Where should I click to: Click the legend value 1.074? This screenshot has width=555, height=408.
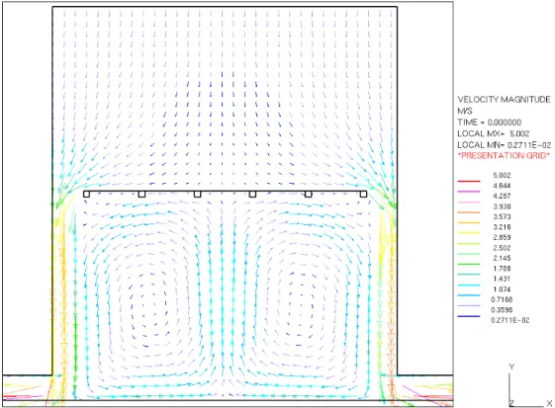502,289
